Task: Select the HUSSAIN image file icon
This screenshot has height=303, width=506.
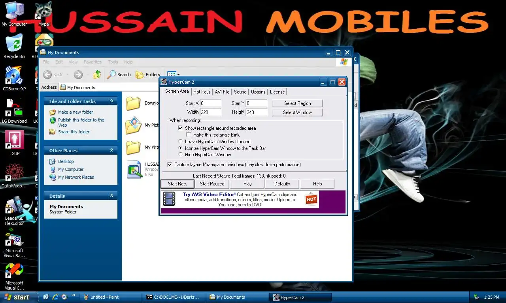Action: [134, 169]
